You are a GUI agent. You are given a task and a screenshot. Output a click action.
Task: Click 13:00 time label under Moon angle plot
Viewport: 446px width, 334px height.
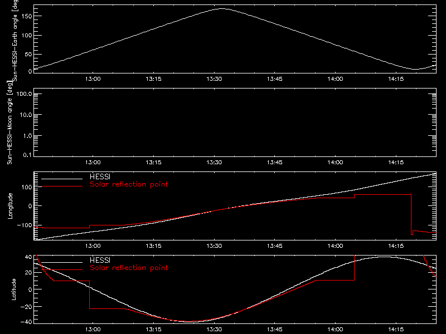click(x=93, y=163)
